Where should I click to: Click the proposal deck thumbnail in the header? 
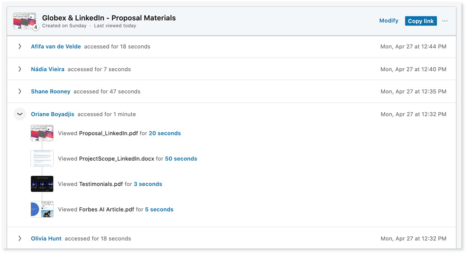[x=24, y=20]
